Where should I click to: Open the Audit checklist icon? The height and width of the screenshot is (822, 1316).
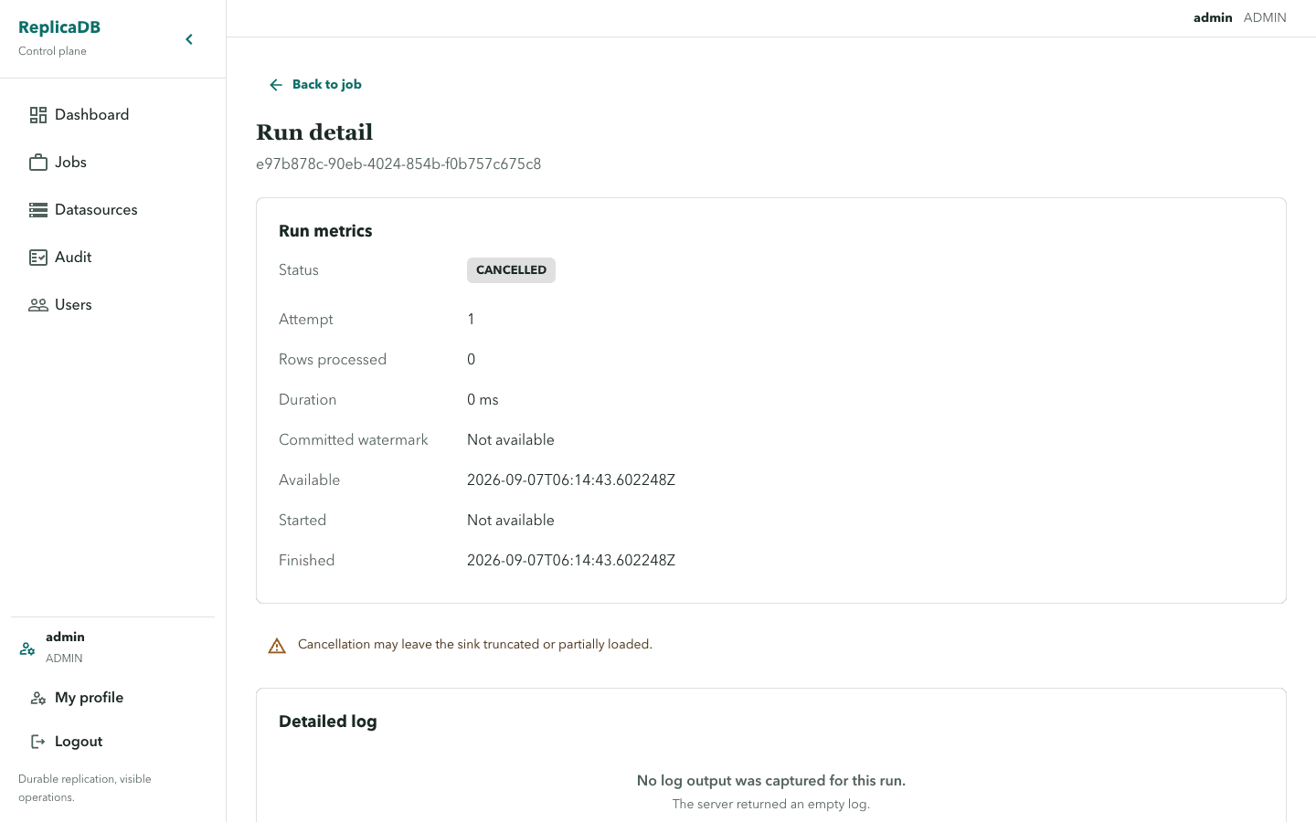(x=38, y=258)
